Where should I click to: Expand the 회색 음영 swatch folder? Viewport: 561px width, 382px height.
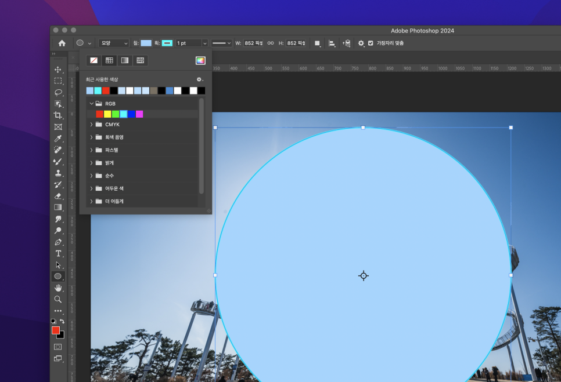tap(92, 137)
